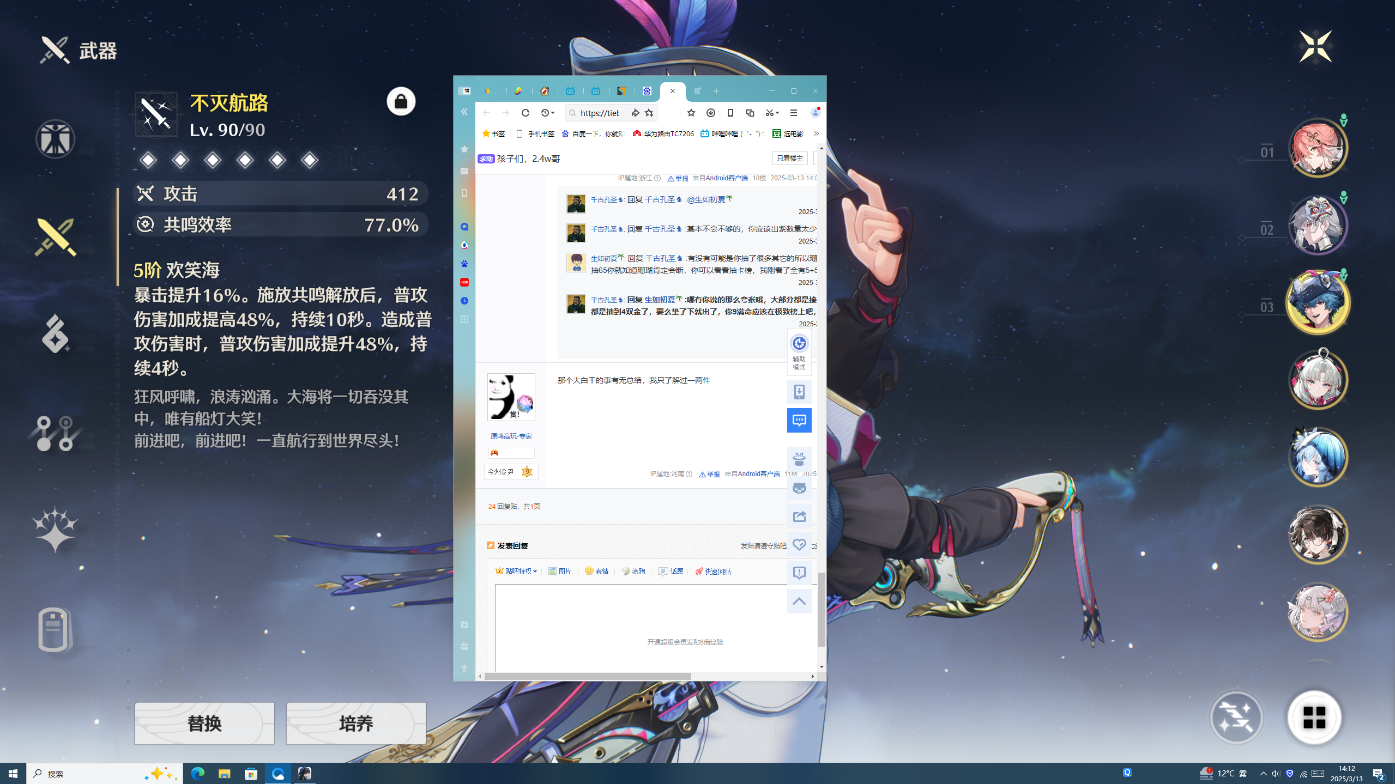Open mobile device icon in browser toolbar
This screenshot has width=1395, height=784.
730,113
